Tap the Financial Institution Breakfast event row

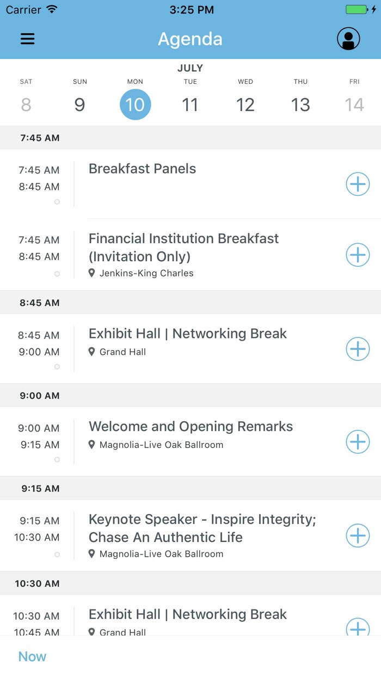click(183, 248)
